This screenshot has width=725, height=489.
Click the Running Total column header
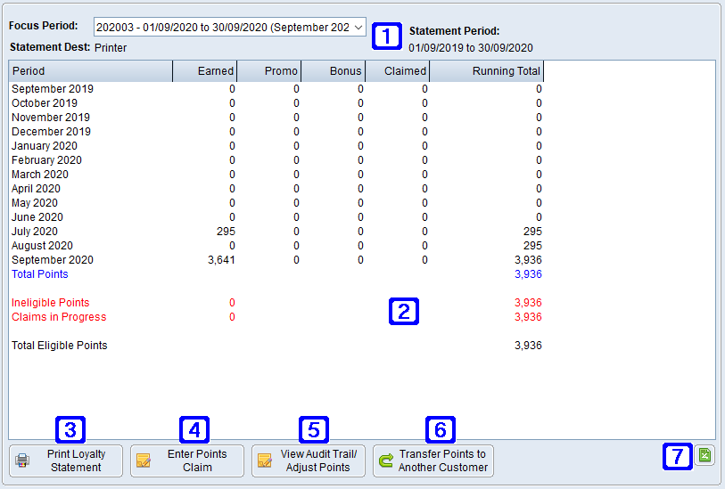(x=486, y=71)
